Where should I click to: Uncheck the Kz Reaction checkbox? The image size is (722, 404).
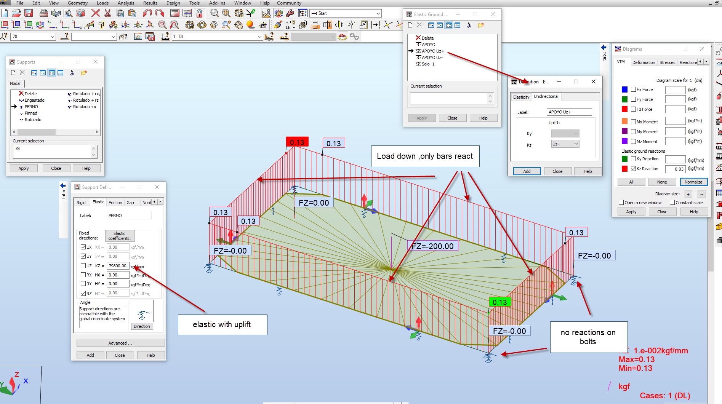(633, 169)
